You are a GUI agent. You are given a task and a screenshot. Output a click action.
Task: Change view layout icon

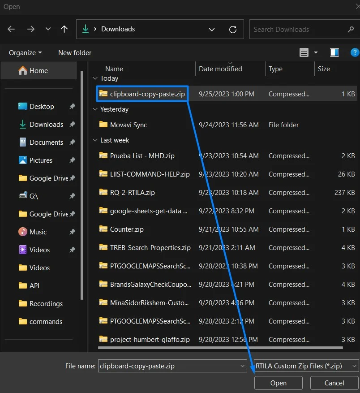click(304, 52)
